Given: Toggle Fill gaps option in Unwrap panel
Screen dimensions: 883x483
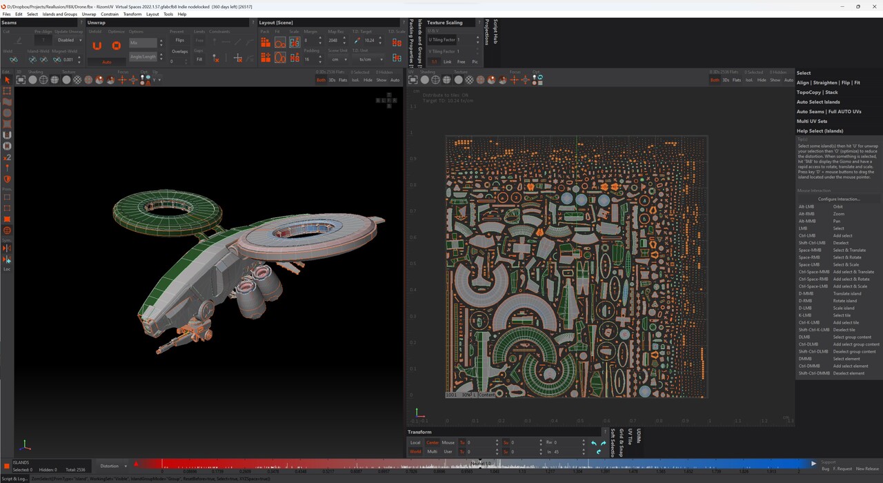Looking at the screenshot, I should coord(199,59).
